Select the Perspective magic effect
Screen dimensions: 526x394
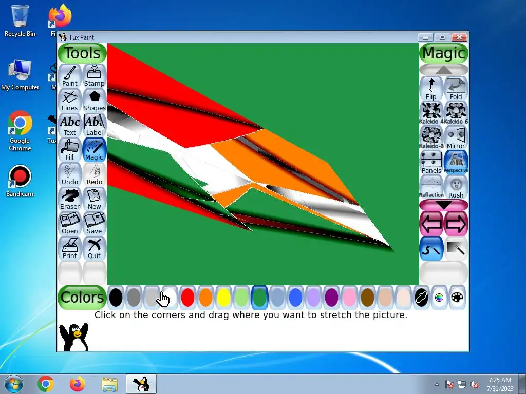coord(456,163)
